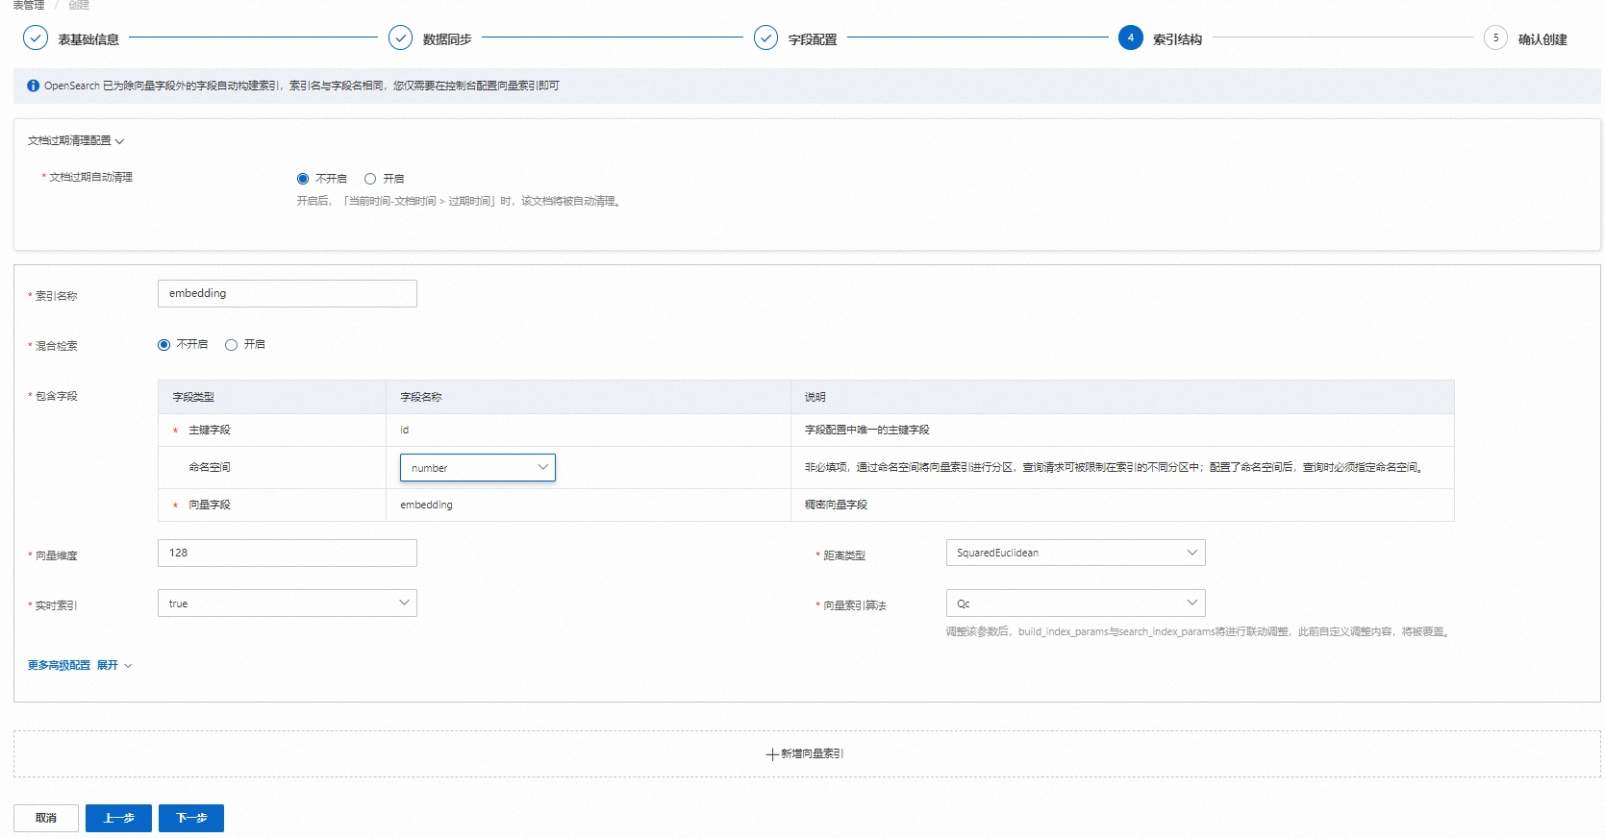The height and width of the screenshot is (838, 1605).
Task: Select 开启 for 混合检索
Action: click(232, 345)
